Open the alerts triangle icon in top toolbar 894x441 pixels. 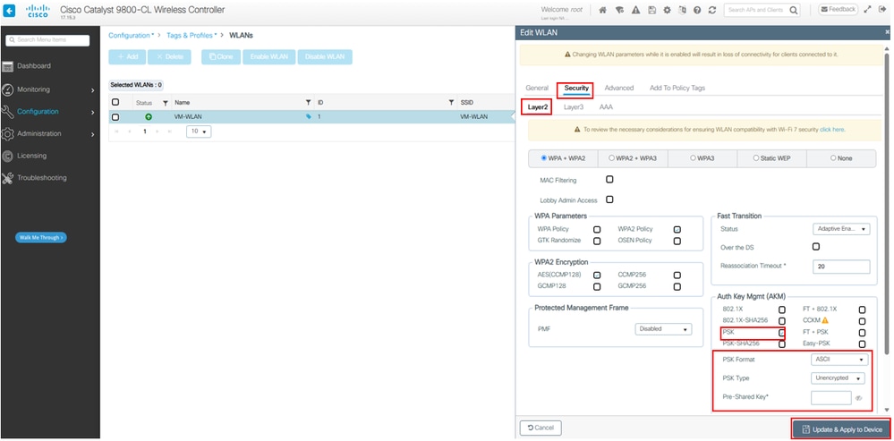pos(635,10)
